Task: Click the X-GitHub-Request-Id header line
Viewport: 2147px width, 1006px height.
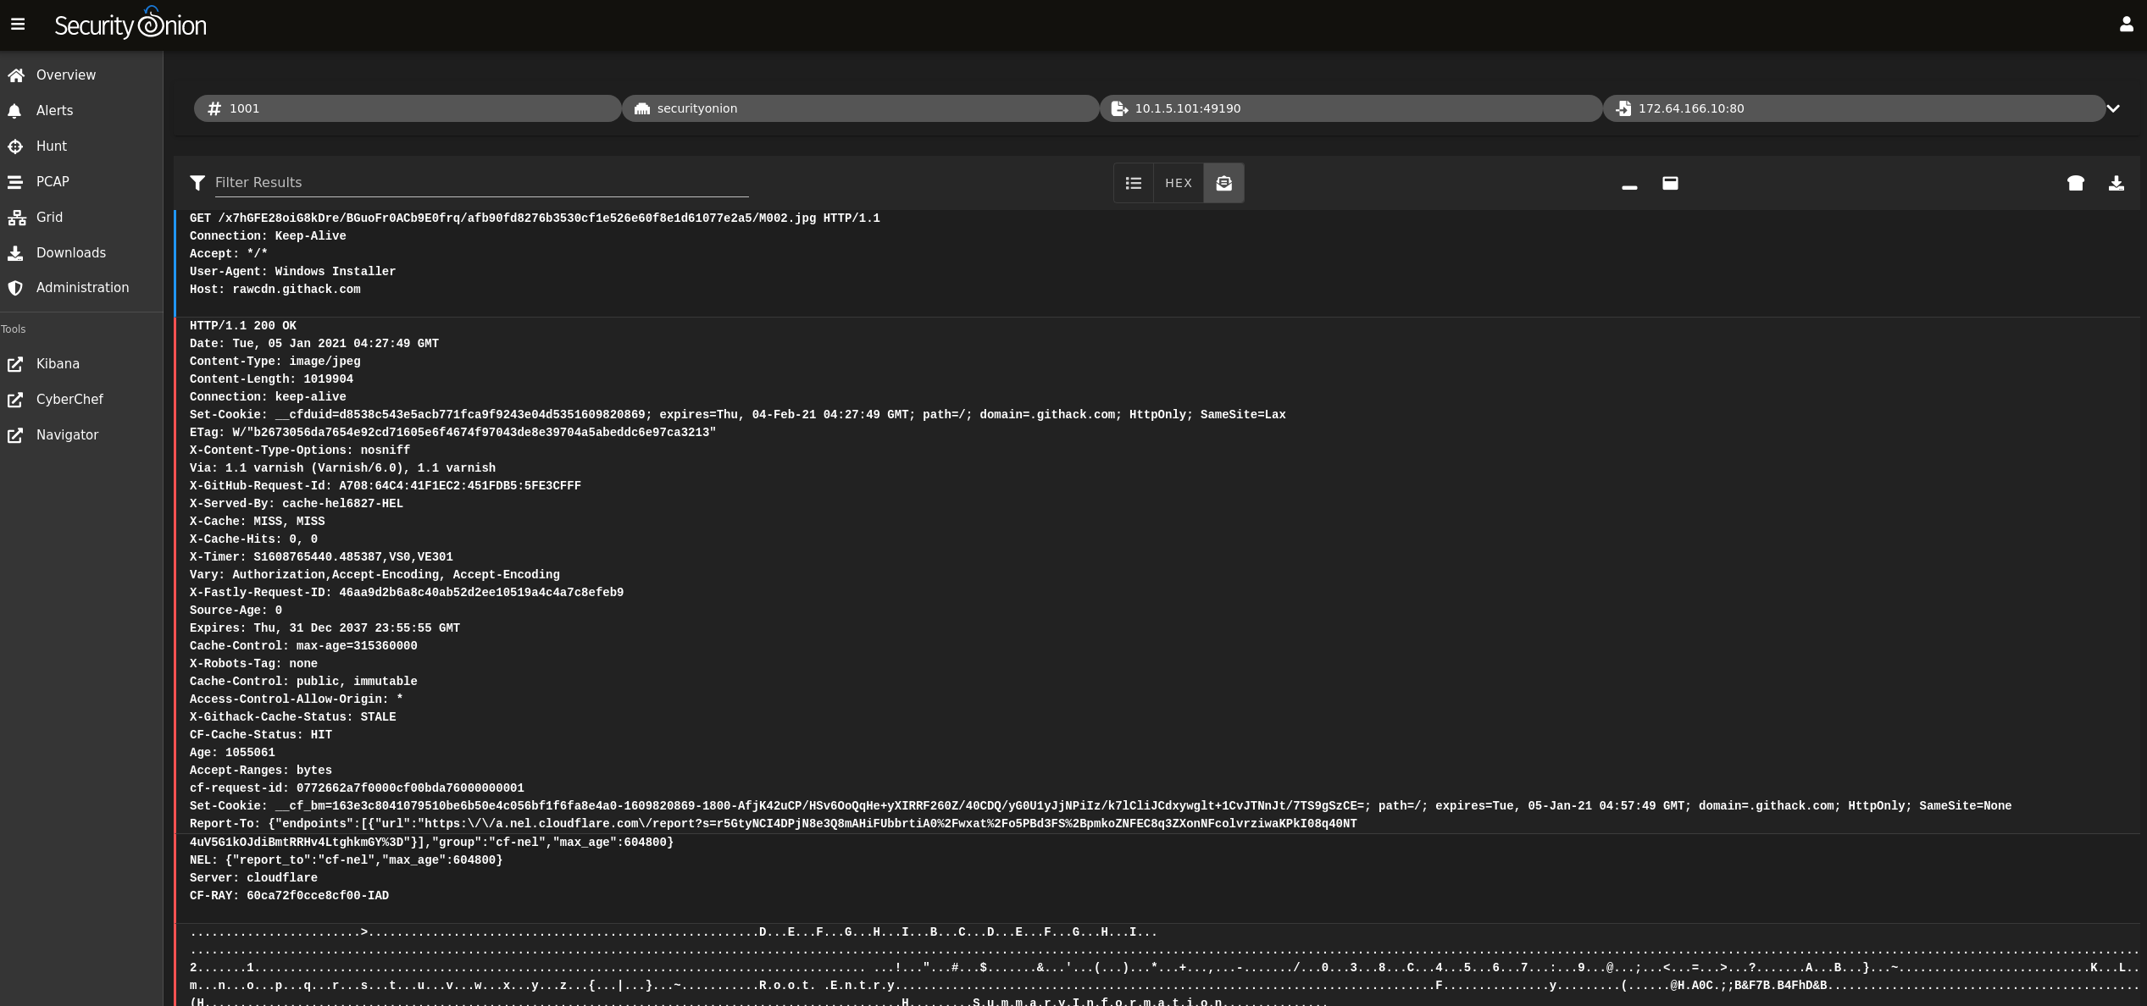Action: [386, 486]
